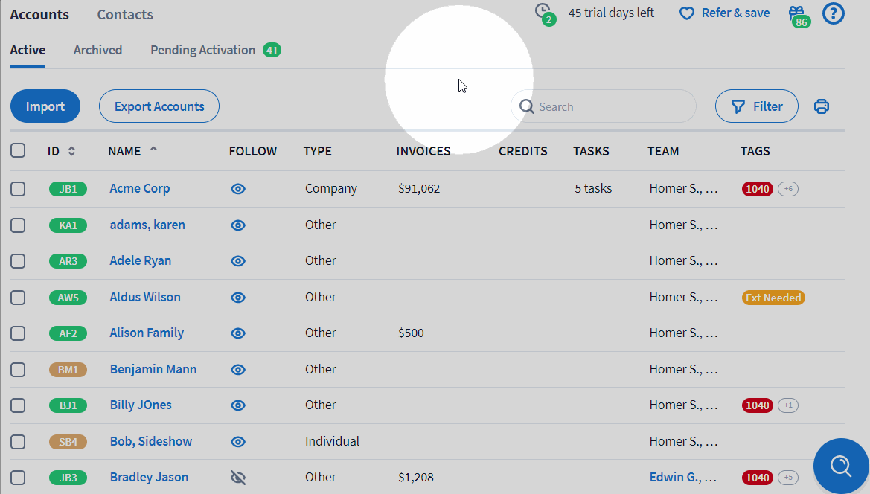Open the Pending Activation tab
Image resolution: width=870 pixels, height=494 pixels.
pyautogui.click(x=202, y=50)
